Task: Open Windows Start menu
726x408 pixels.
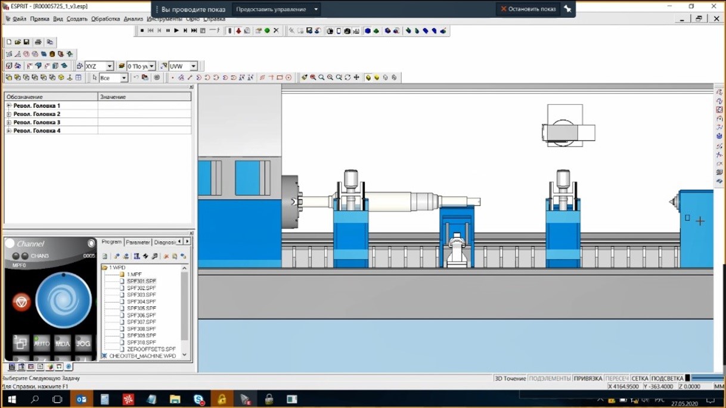Action: tap(11, 399)
